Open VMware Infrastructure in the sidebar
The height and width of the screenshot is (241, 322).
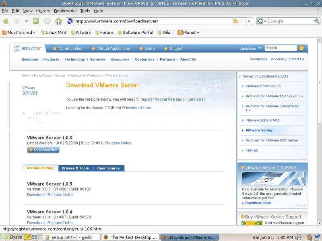263,86
